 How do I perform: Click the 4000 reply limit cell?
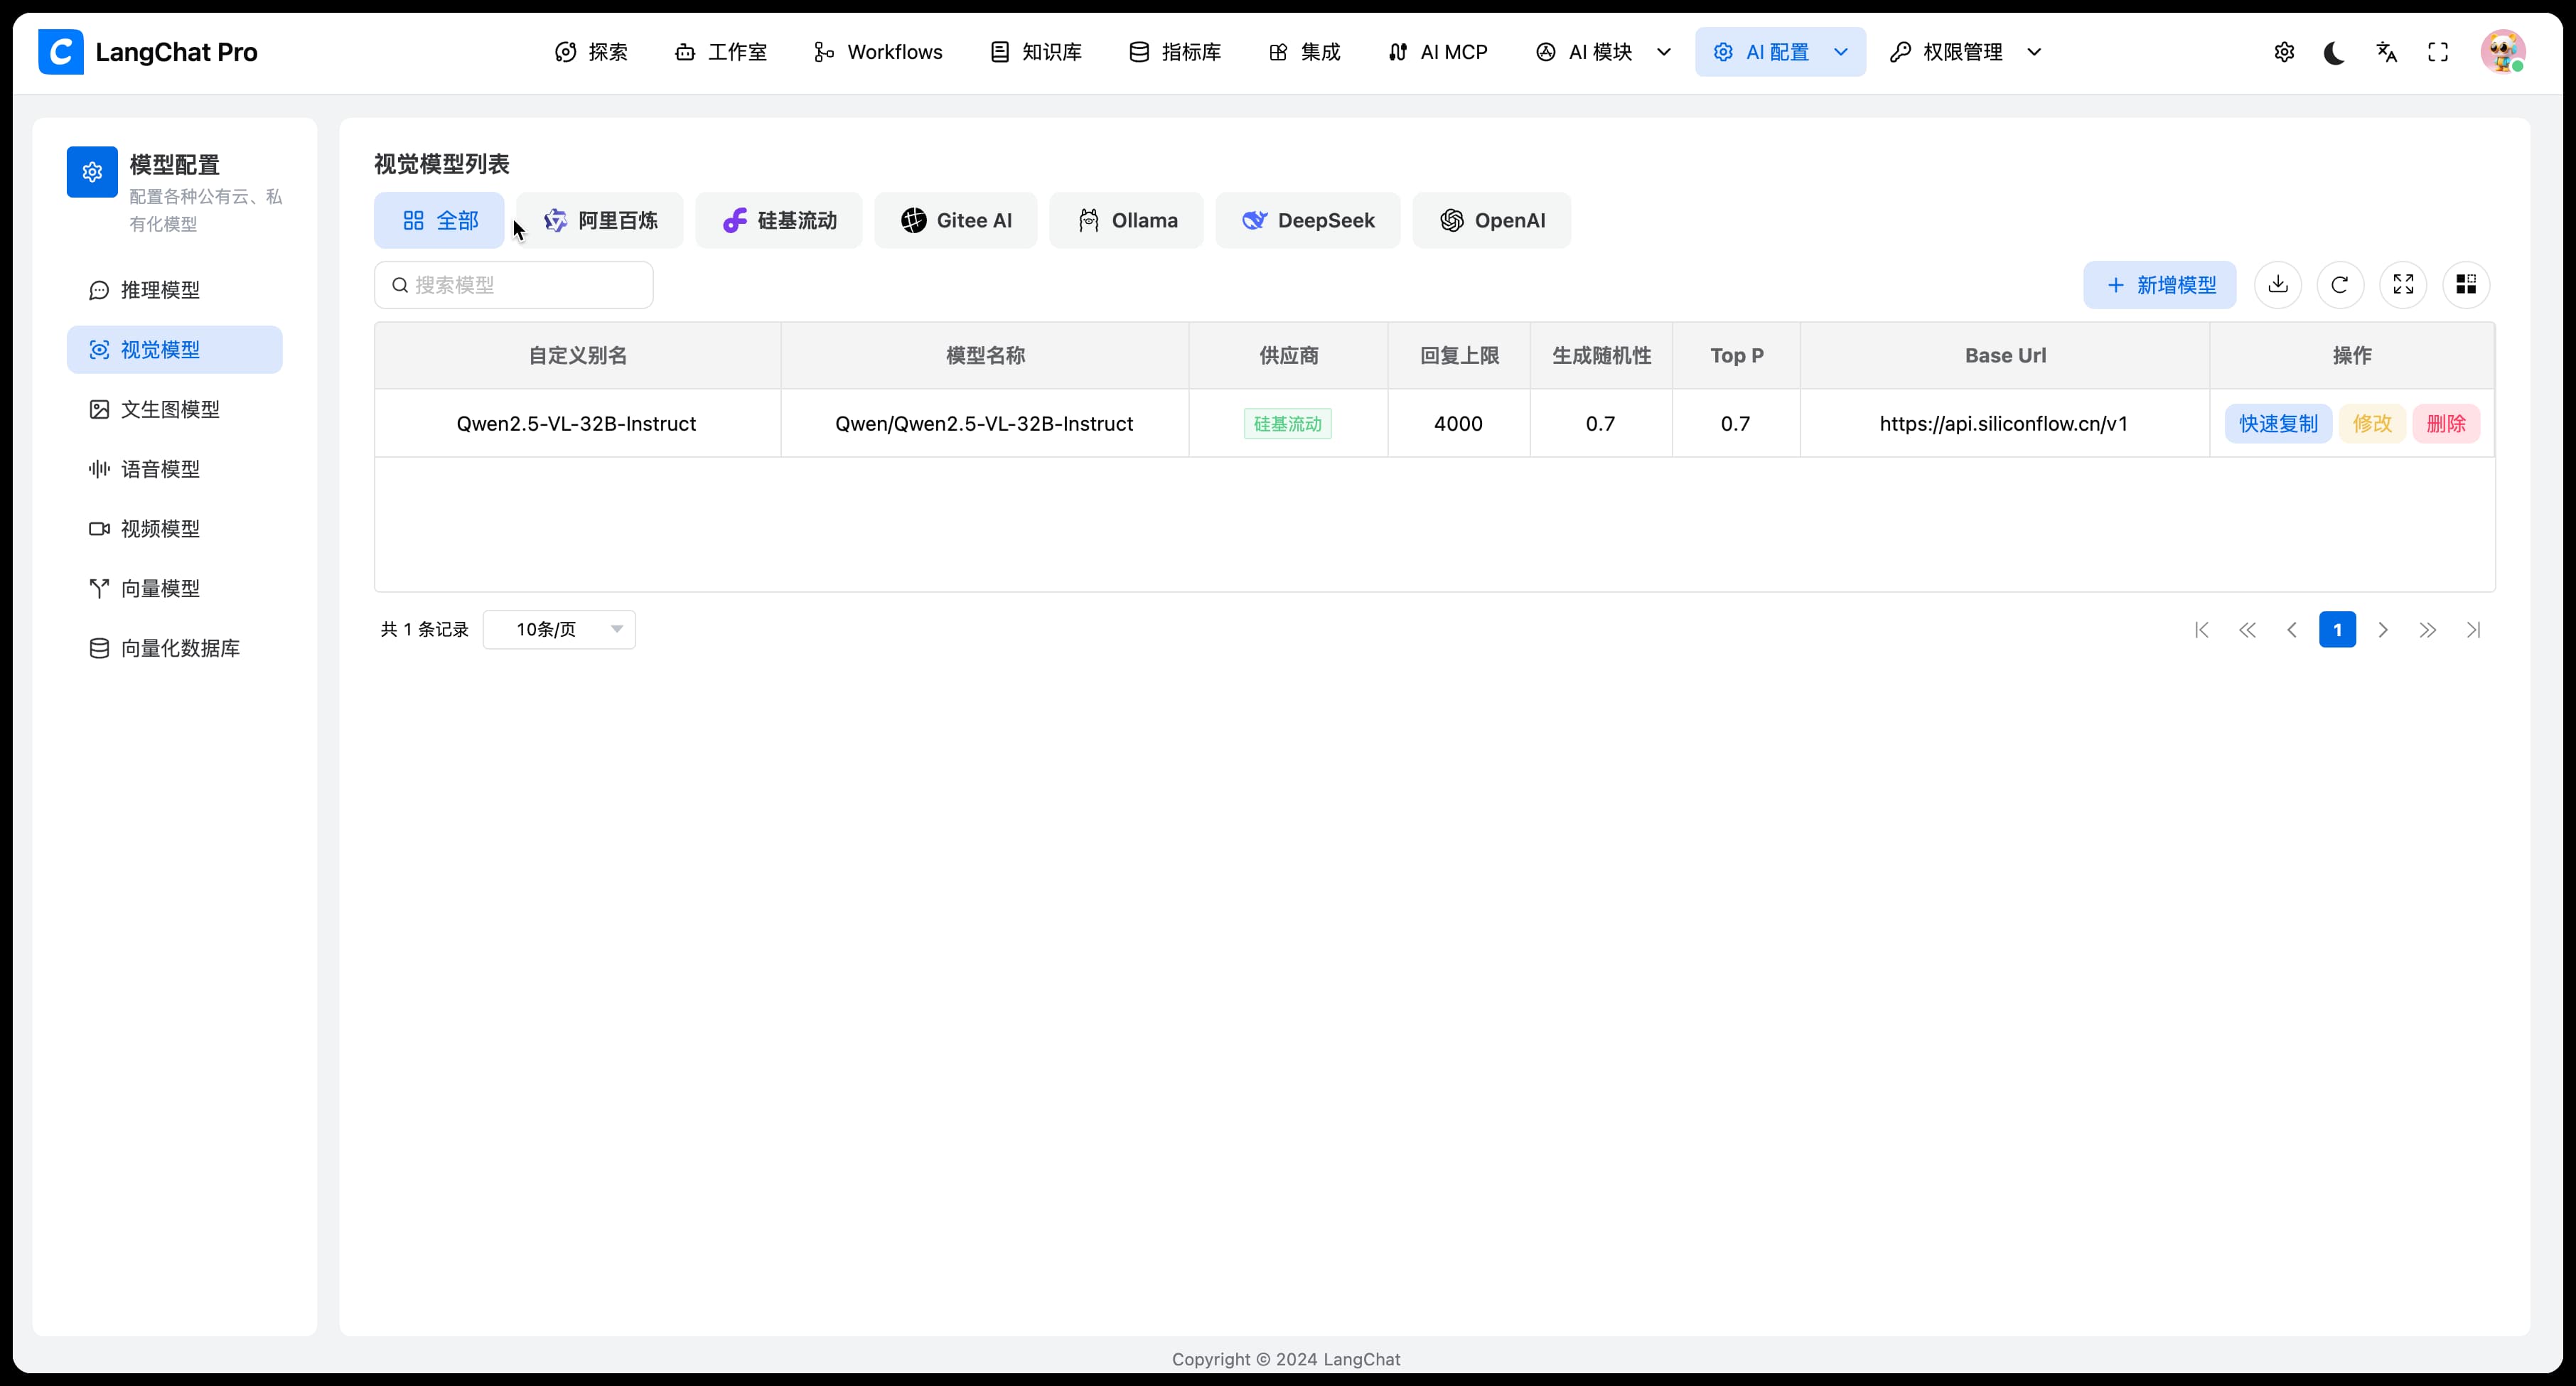pos(1459,424)
